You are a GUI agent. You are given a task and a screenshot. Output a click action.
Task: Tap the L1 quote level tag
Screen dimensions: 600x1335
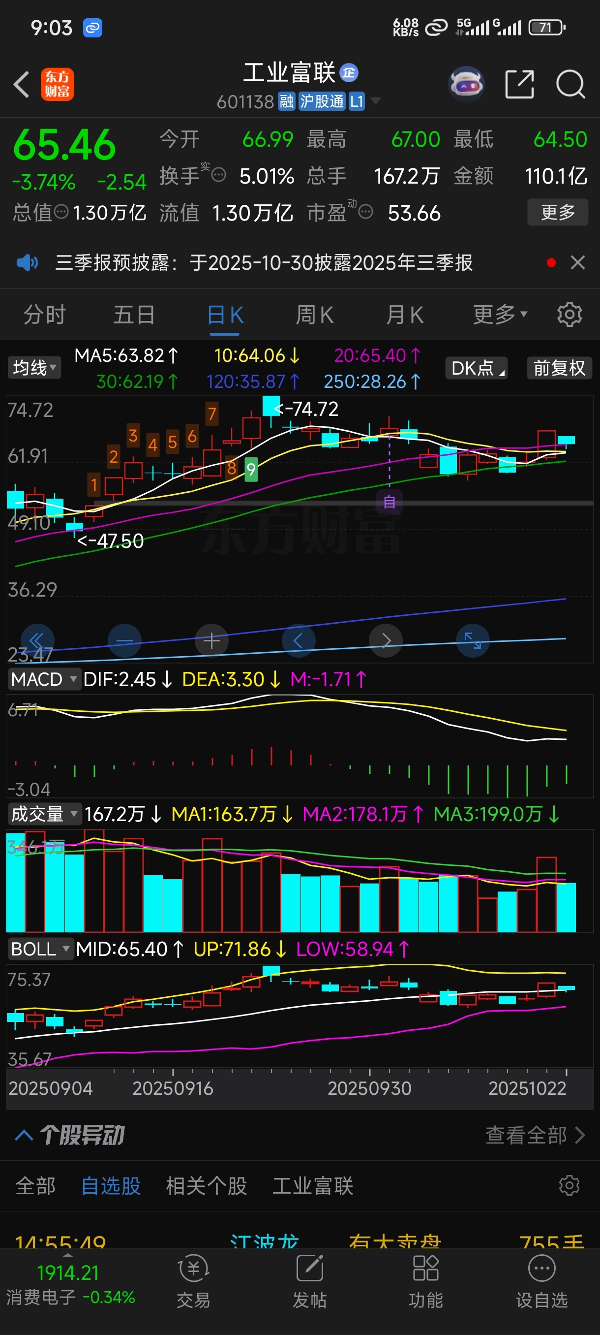pyautogui.click(x=357, y=101)
